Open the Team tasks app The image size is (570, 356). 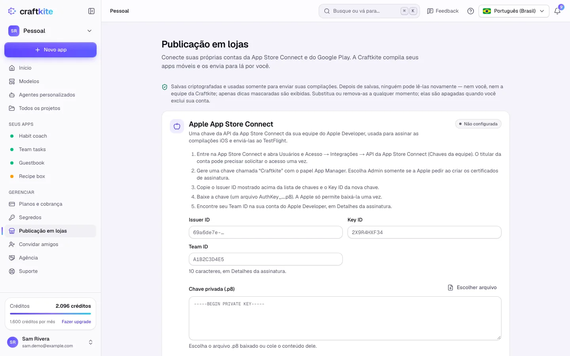pyautogui.click(x=50, y=150)
